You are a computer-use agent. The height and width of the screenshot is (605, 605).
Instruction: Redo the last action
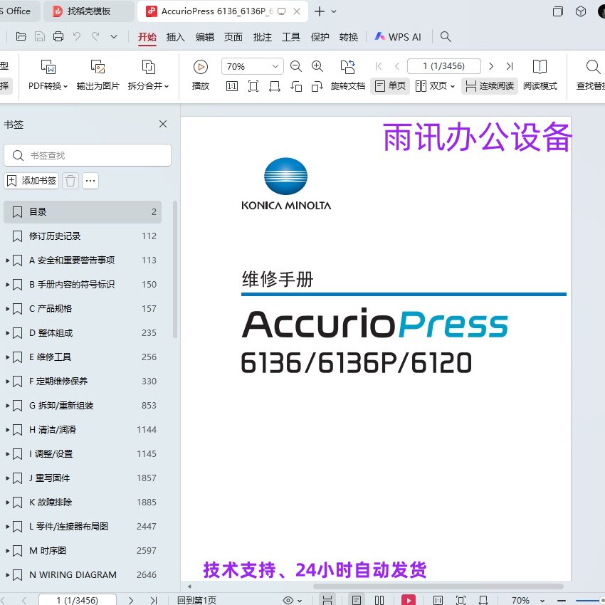coord(95,36)
